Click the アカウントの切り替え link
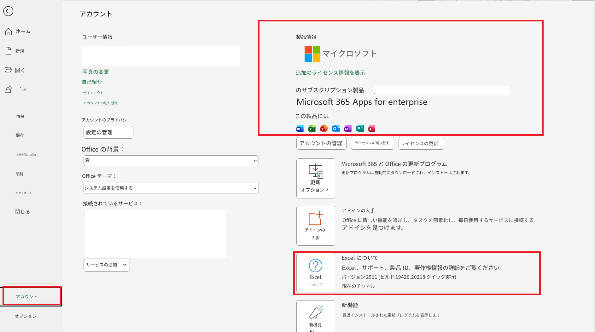Viewport: 595px width, 332px height. tap(101, 103)
